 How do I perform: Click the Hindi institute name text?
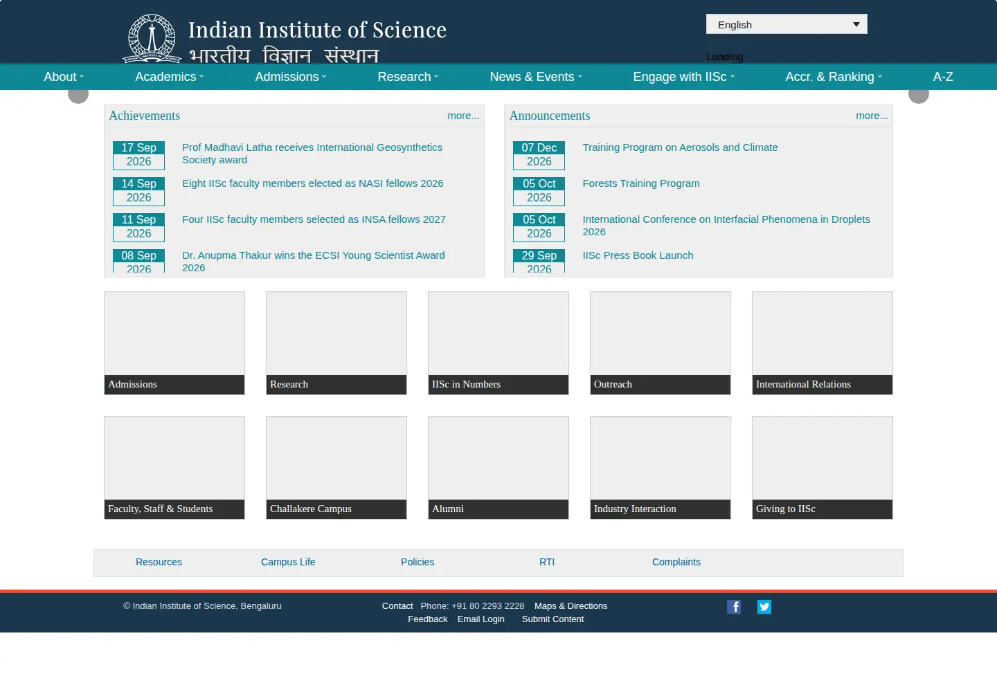tap(284, 55)
